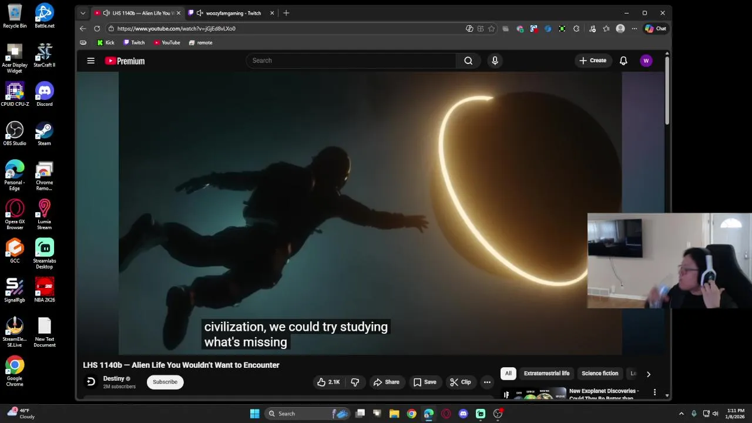
Task: Open StarCraft II desktop shortcut
Action: point(44,55)
